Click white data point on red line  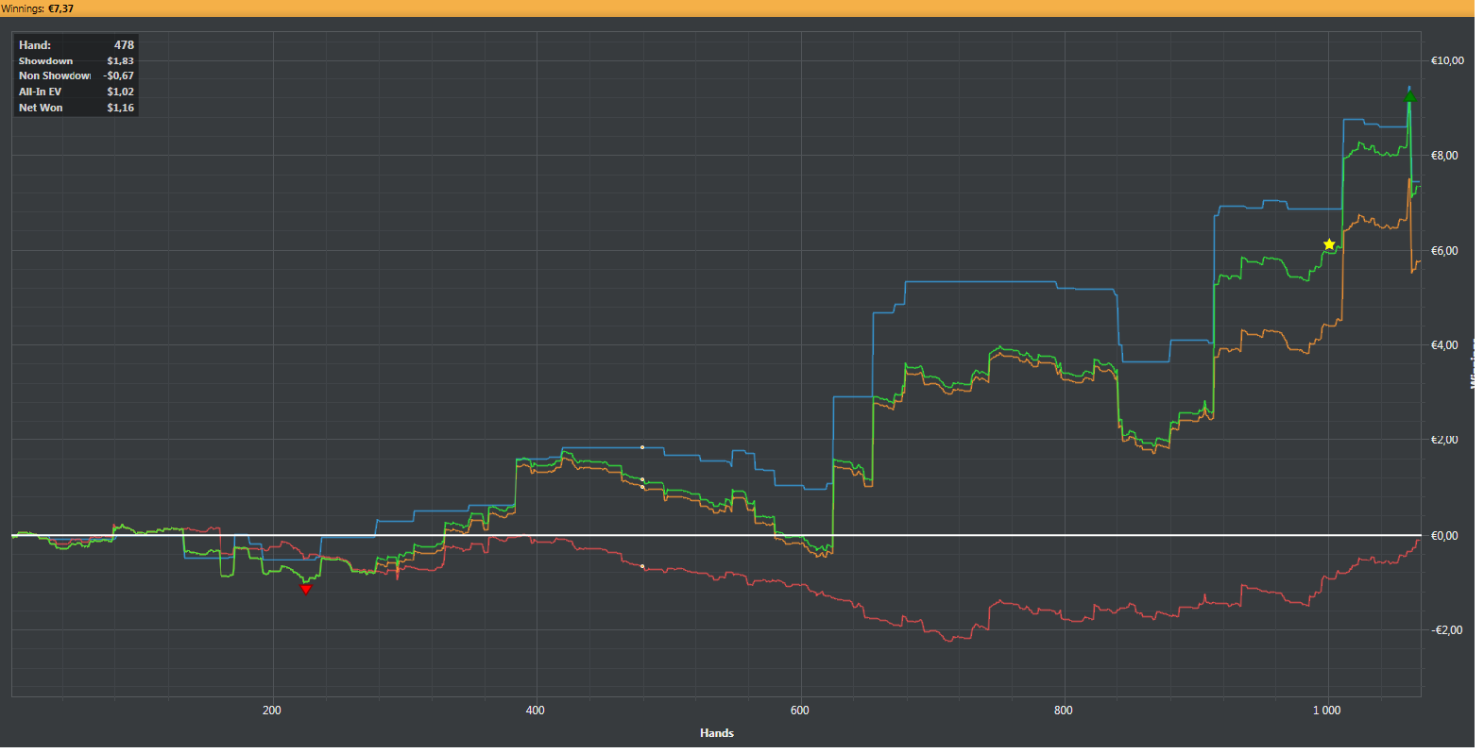642,566
